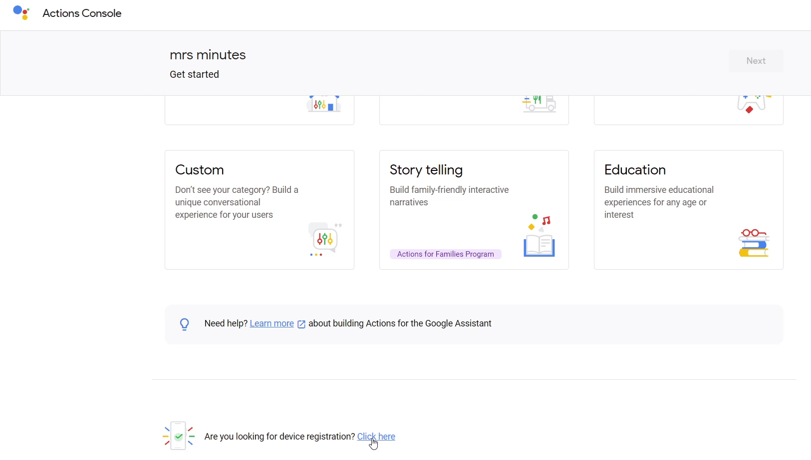Click the Actions for Families Program chip
Image resolution: width=811 pixels, height=460 pixels.
click(446, 254)
